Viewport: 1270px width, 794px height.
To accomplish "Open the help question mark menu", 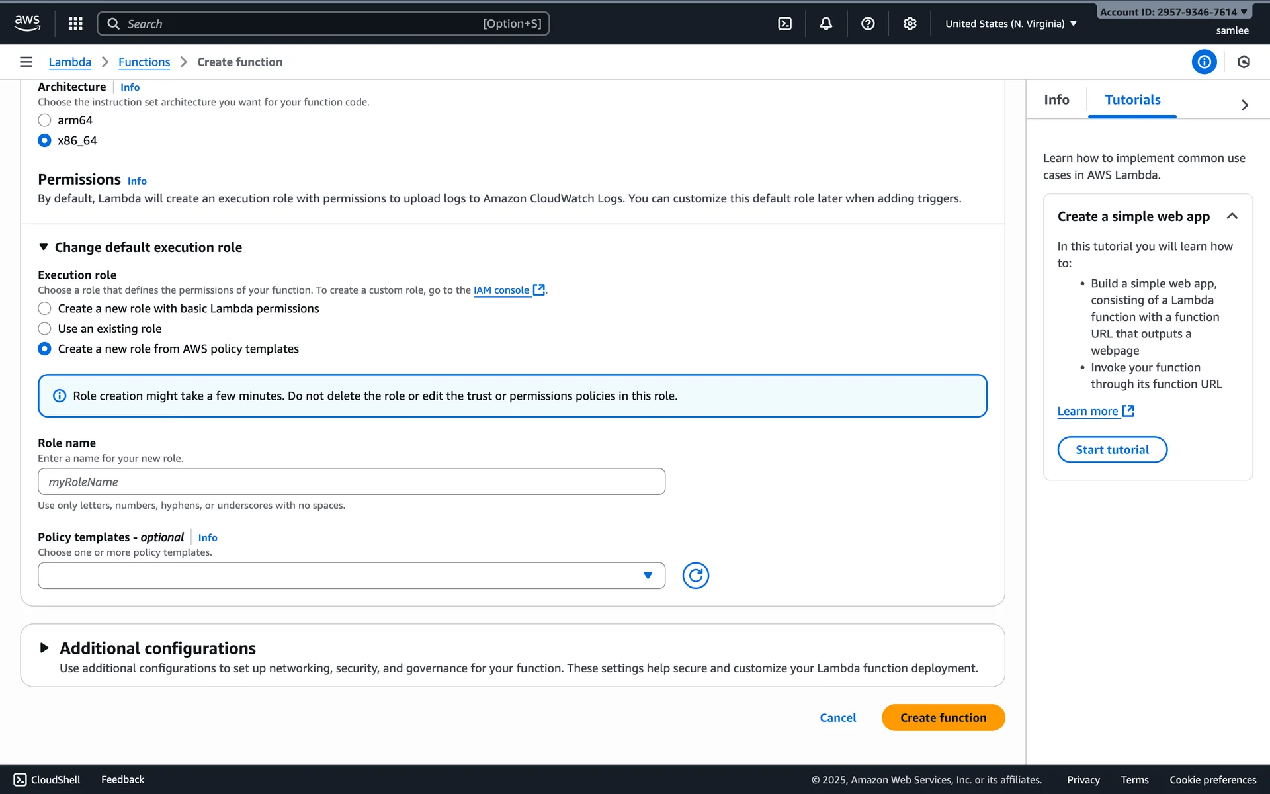I will pos(868,24).
